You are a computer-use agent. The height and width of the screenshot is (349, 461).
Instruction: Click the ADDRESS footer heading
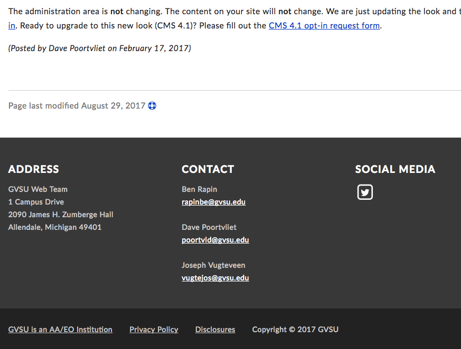tap(34, 169)
